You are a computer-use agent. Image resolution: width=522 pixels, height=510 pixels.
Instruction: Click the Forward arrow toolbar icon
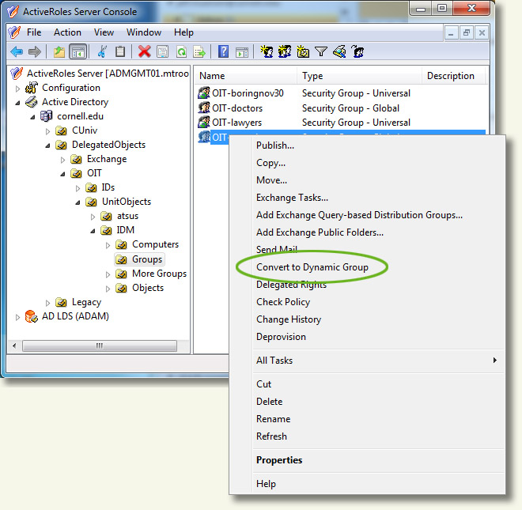[x=35, y=51]
